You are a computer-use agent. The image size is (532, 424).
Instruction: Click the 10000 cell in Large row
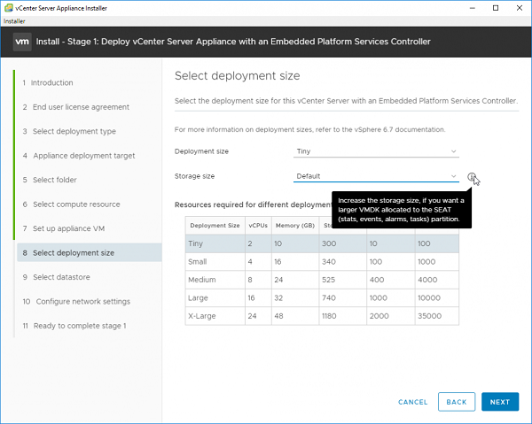436,298
